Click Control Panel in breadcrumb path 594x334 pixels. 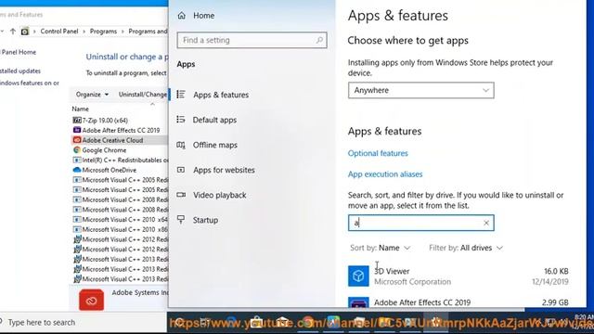pyautogui.click(x=59, y=32)
